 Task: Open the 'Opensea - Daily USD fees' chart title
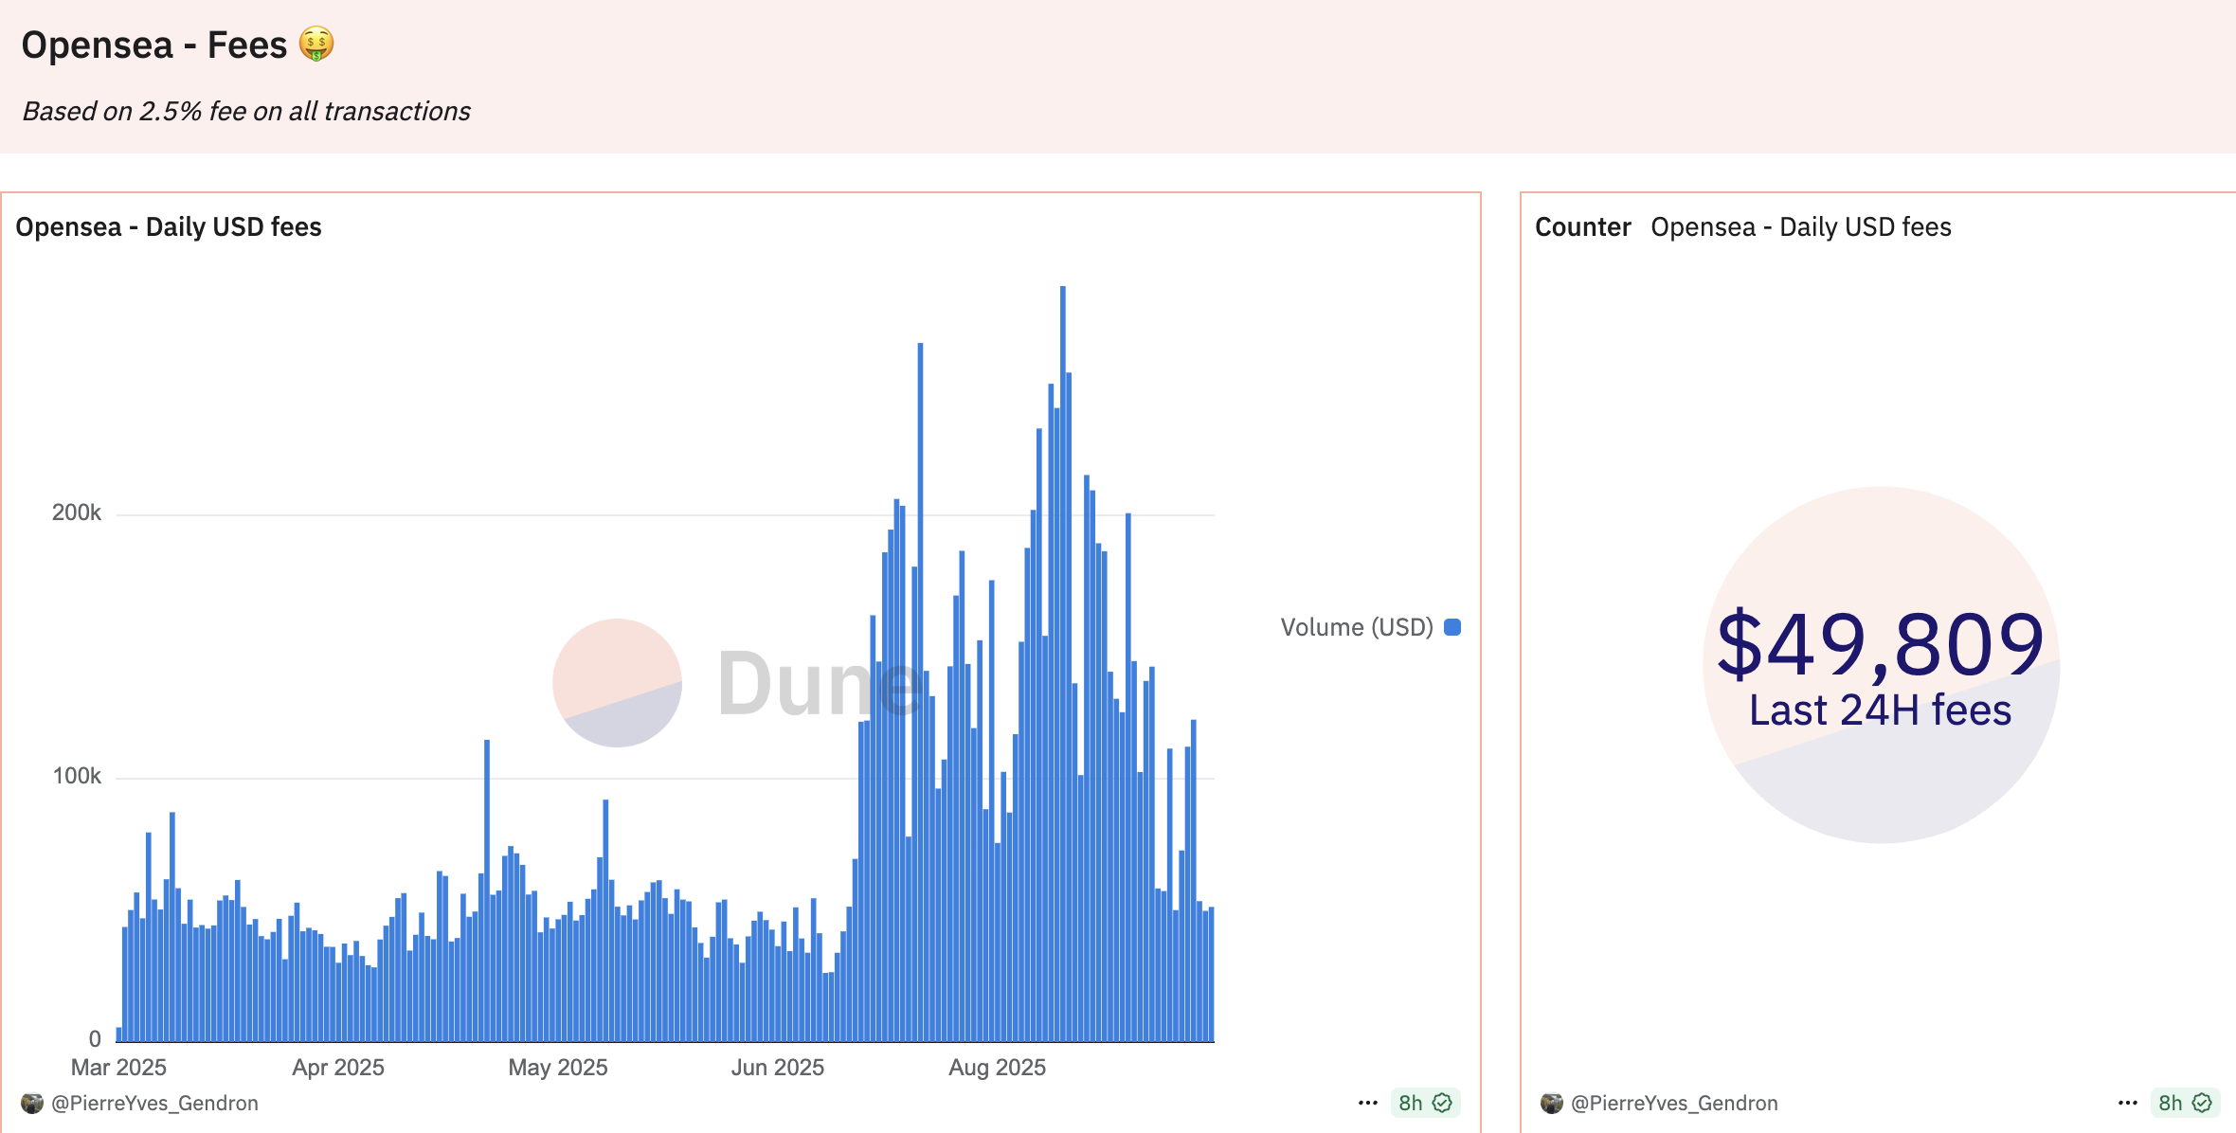click(x=169, y=227)
